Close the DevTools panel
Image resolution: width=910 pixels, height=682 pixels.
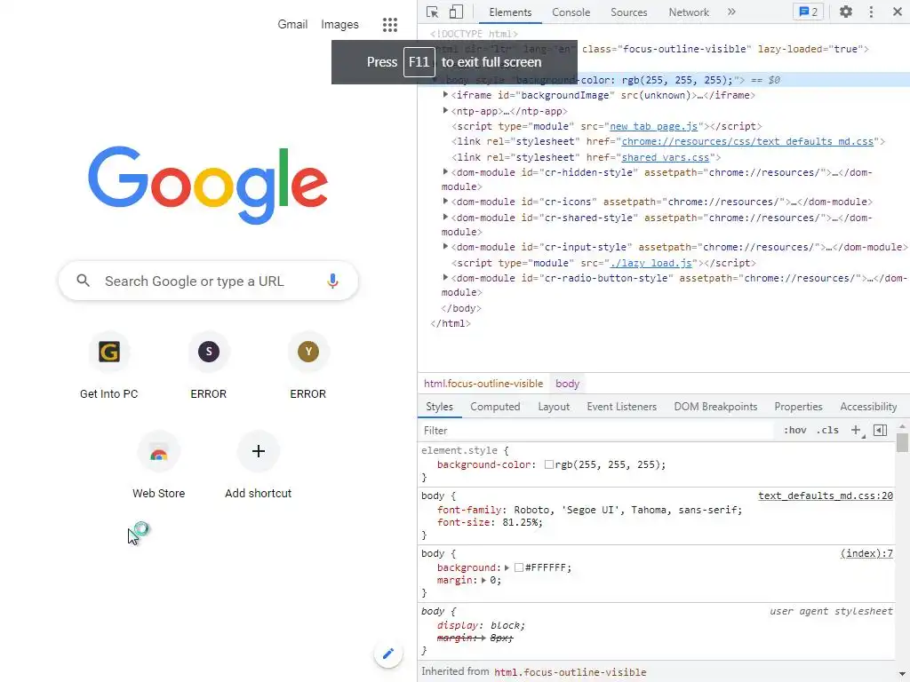coord(897,12)
